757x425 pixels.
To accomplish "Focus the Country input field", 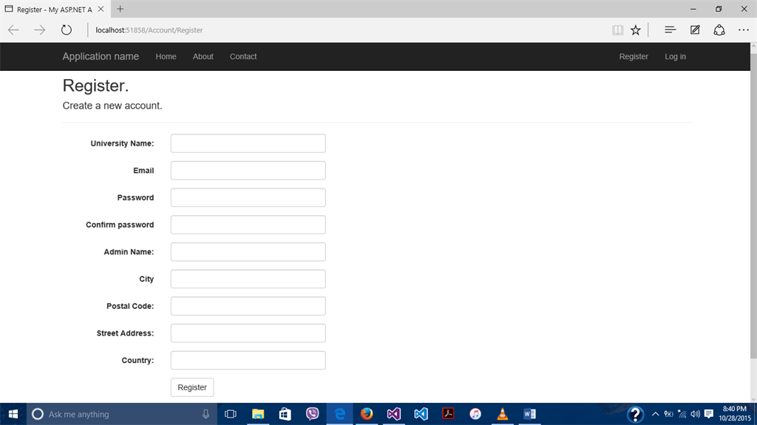I will coord(248,360).
